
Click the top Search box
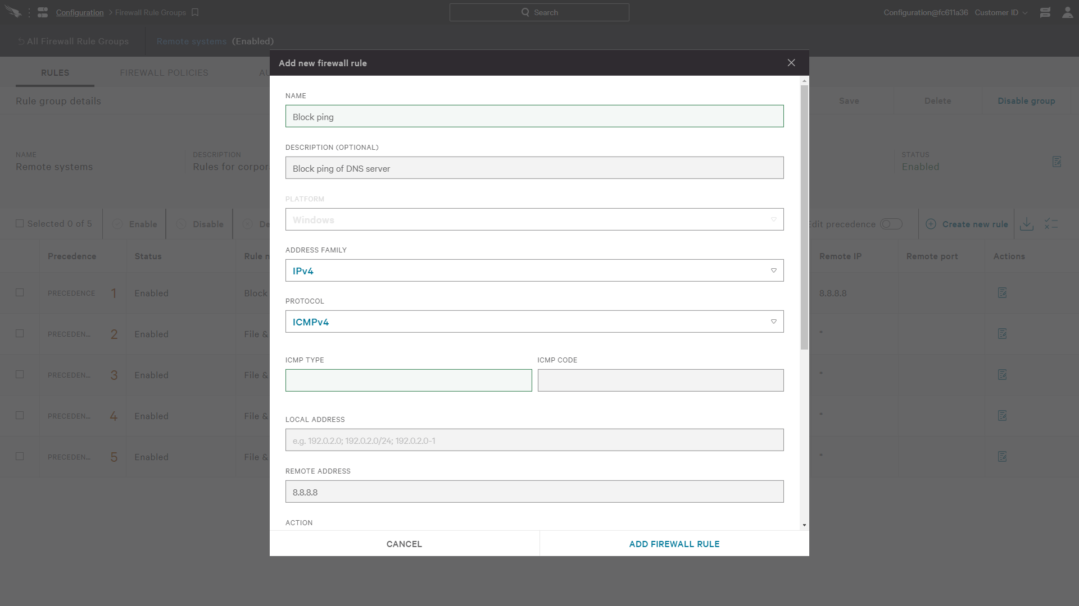[x=539, y=12]
